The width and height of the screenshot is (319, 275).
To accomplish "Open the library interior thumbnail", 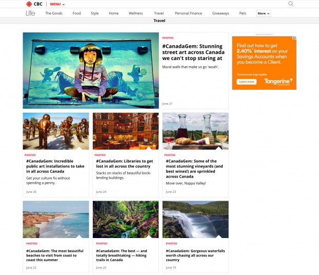I will point(126,131).
